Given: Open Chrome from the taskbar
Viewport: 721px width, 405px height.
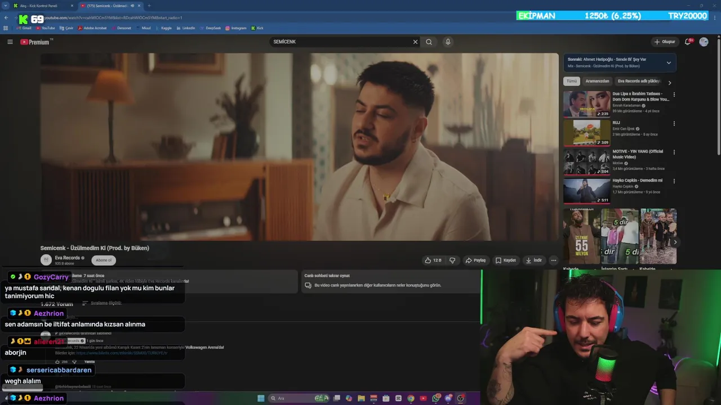Looking at the screenshot, I should point(411,398).
